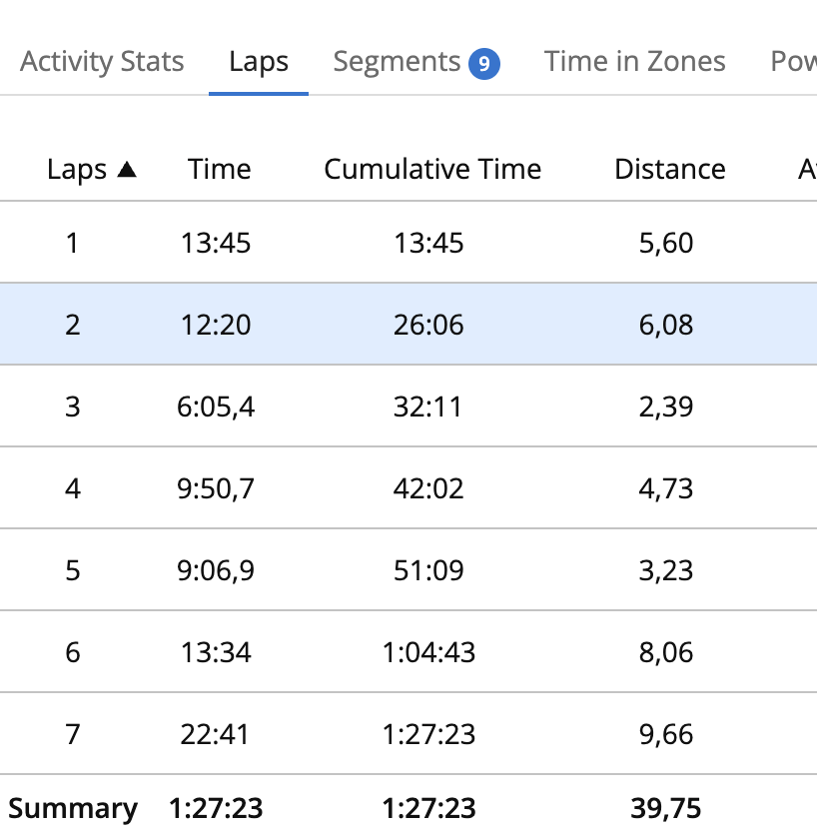The image size is (817, 835).
Task: Sort by Cumulative Time column header
Action: tap(432, 170)
